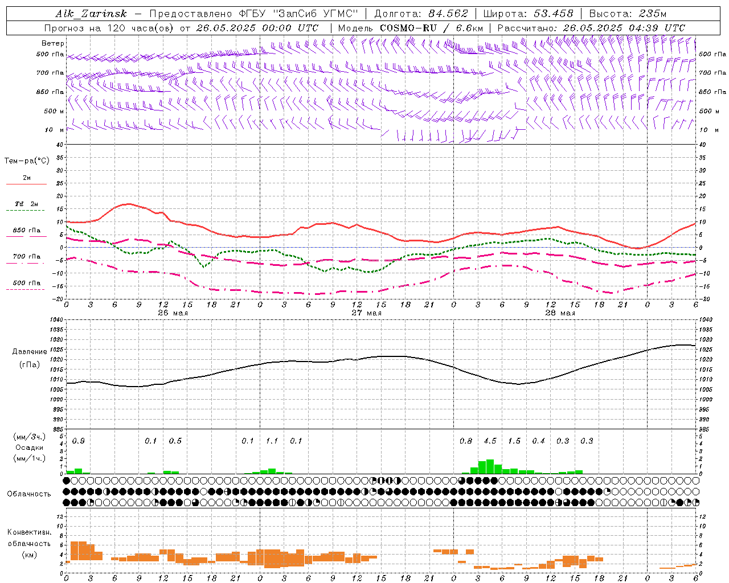The image size is (729, 583).
Task: Click the 1.5 precipitation amount value
Action: tap(514, 441)
